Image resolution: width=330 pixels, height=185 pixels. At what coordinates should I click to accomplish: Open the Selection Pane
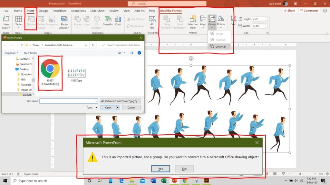193,22
